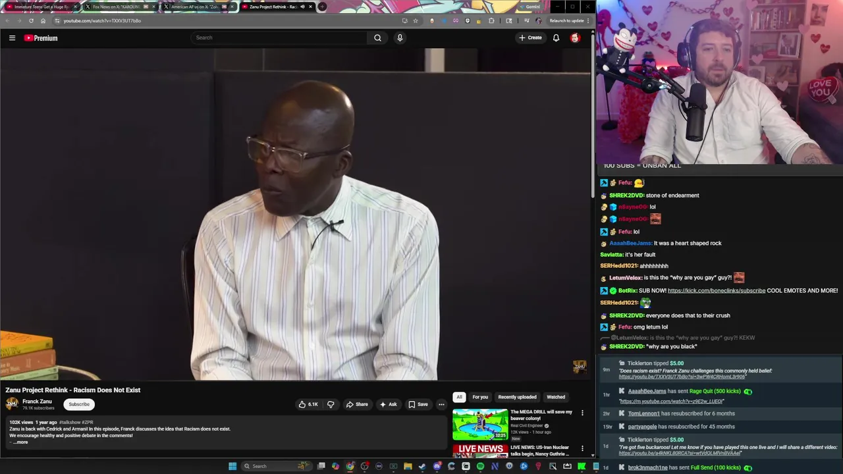Open options menu for MEGA DRILL video
This screenshot has height=474, width=843.
point(582,413)
